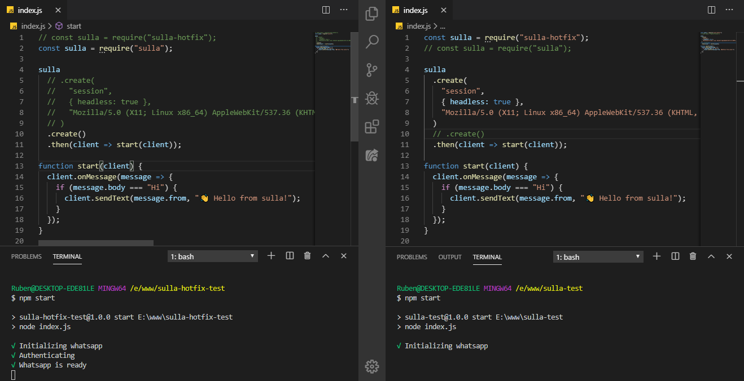Maximize the right panel with up chevron
Image resolution: width=744 pixels, height=381 pixels.
711,256
